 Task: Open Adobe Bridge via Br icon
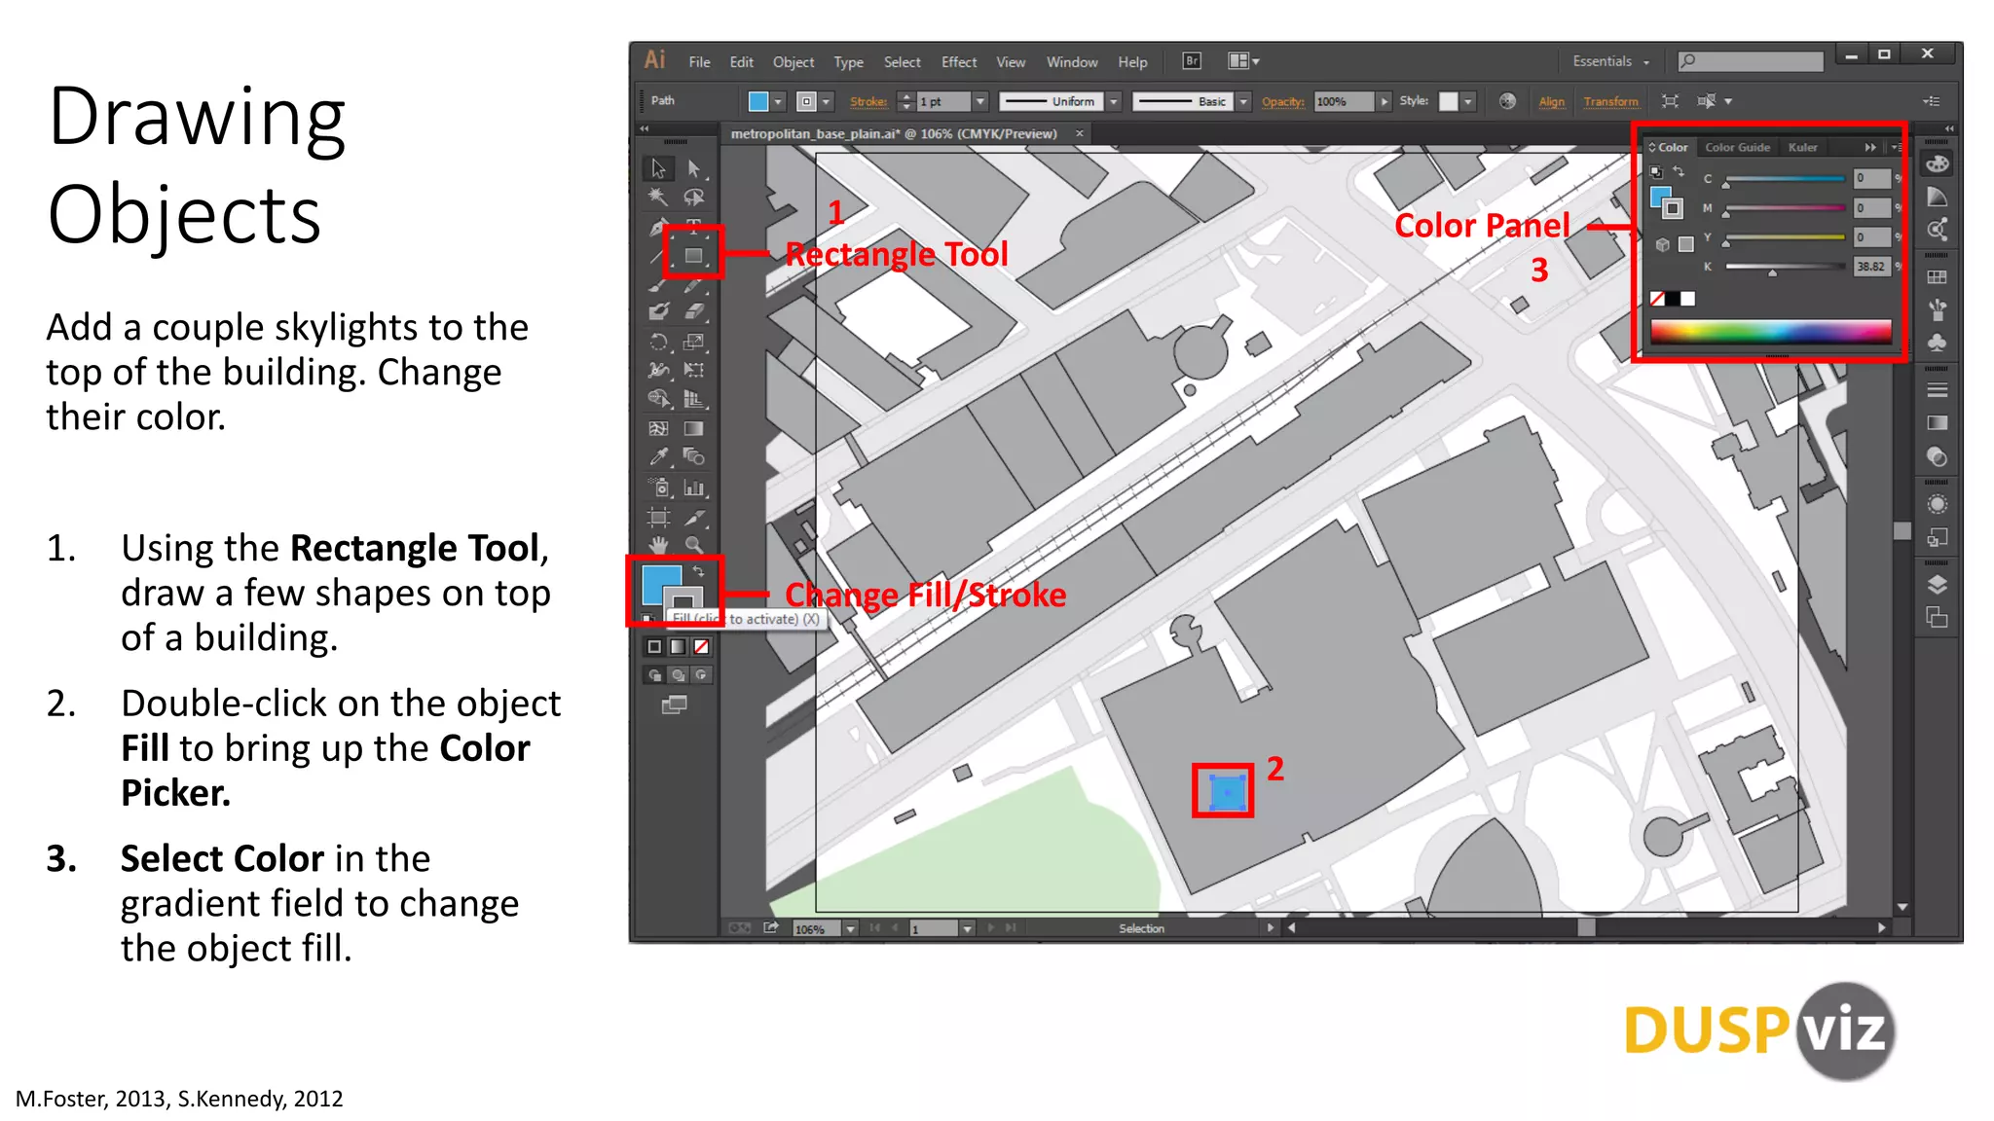[x=1192, y=61]
